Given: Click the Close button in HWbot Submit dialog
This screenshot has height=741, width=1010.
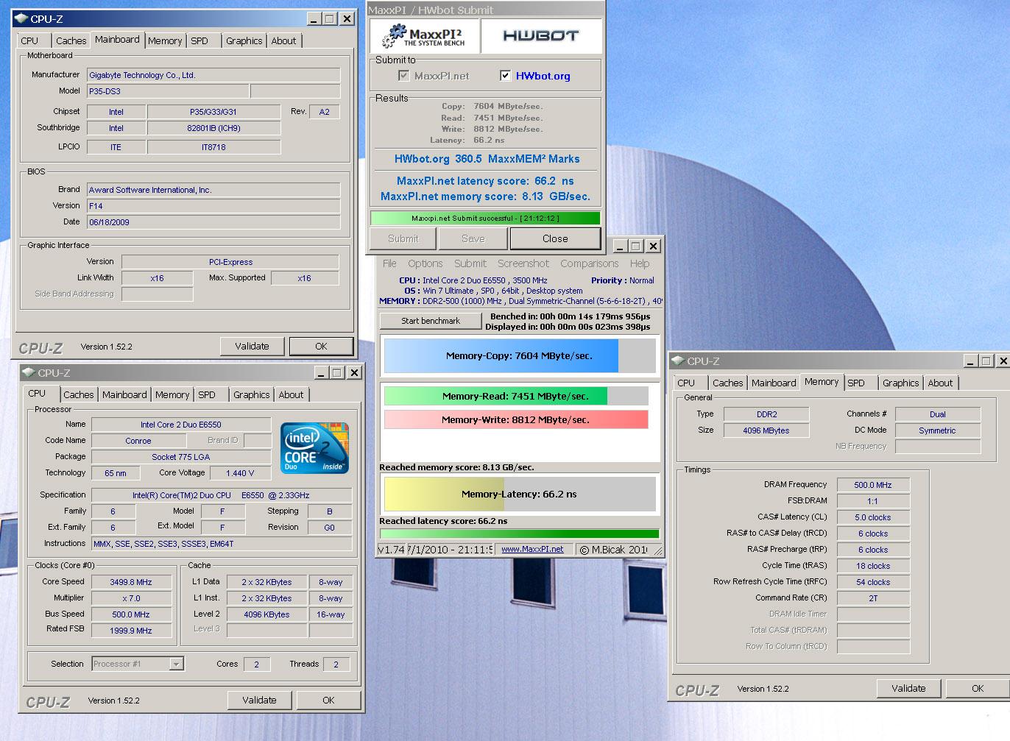Looking at the screenshot, I should [x=555, y=238].
